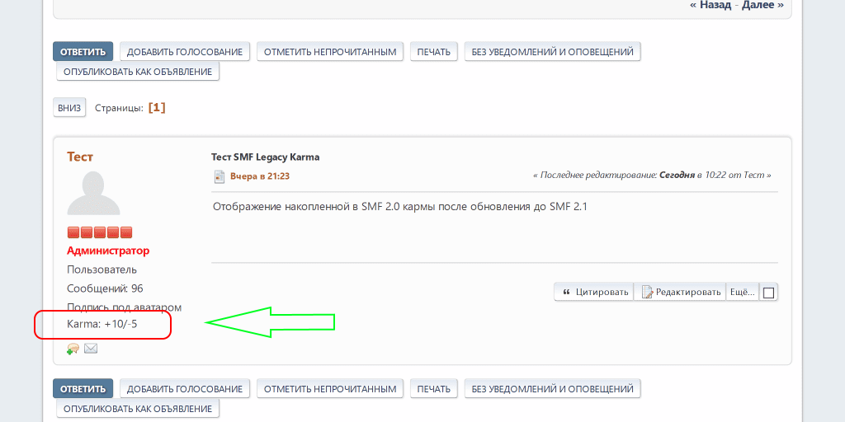Jump down with the ВНИЗ button
Viewport: 845px width, 422px height.
pos(69,108)
